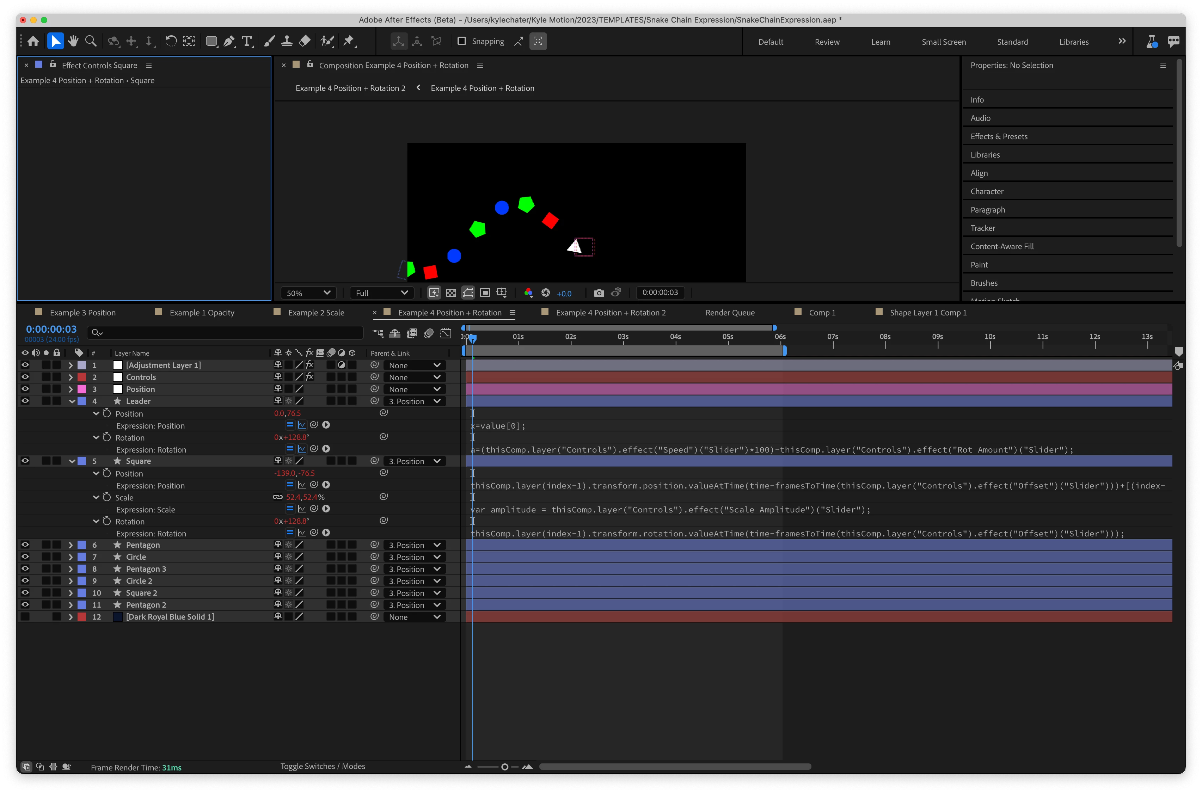Screen dimensions: 1202x793
Task: Select the Pen tool
Action: pos(229,41)
